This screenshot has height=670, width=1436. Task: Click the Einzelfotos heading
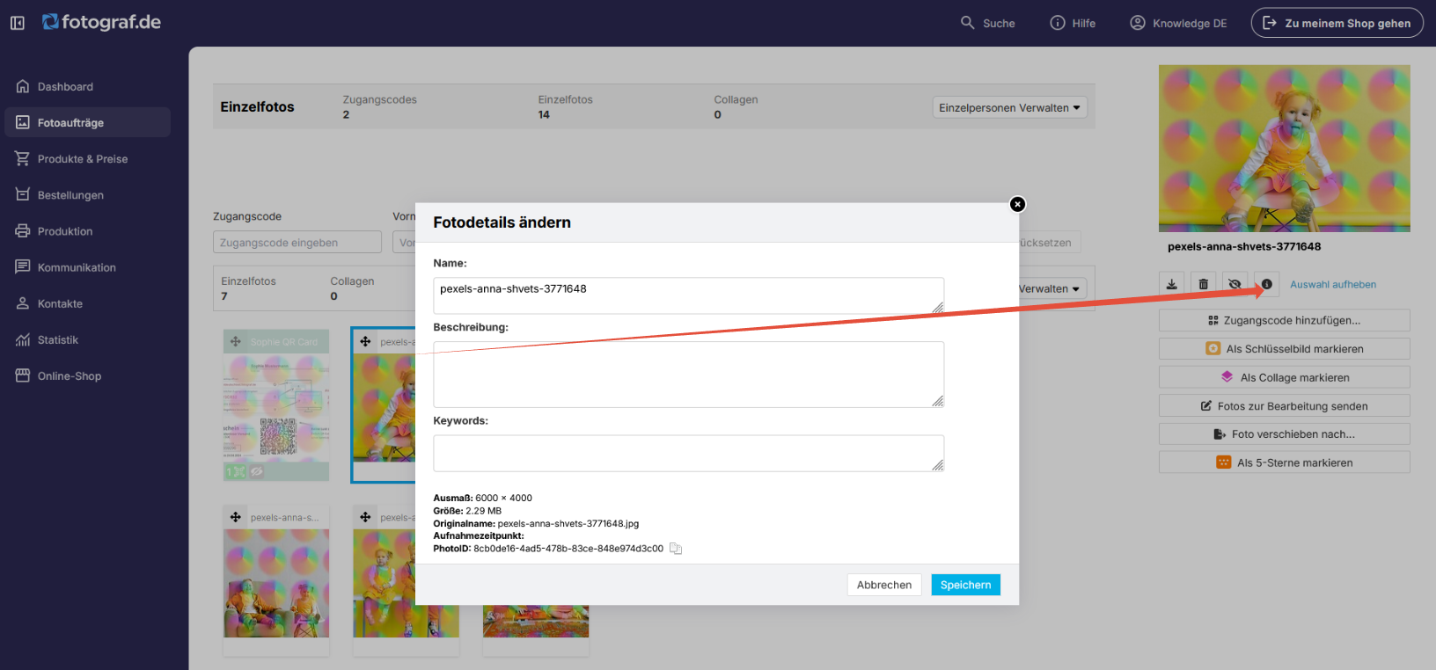257,107
